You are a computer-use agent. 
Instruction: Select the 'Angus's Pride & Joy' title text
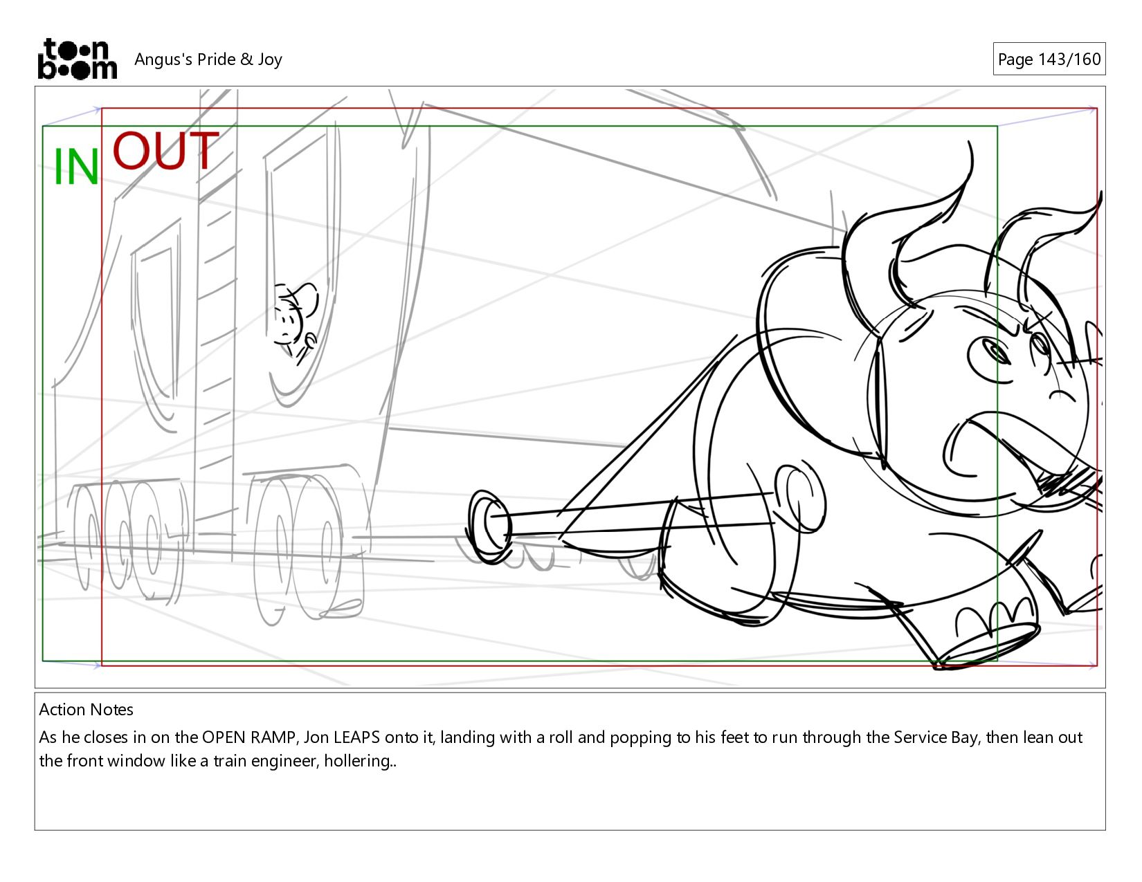[208, 59]
